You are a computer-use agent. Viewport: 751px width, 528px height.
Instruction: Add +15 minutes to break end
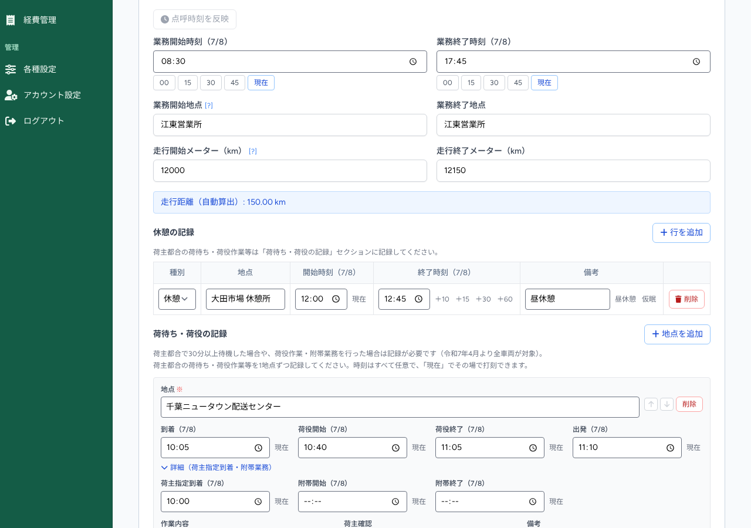click(462, 299)
